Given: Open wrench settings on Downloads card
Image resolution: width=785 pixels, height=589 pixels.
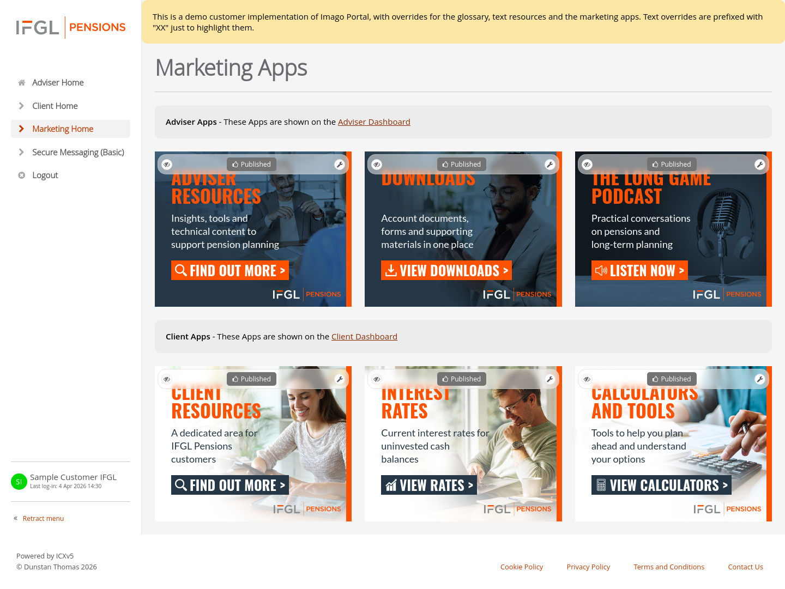Looking at the screenshot, I should (550, 165).
